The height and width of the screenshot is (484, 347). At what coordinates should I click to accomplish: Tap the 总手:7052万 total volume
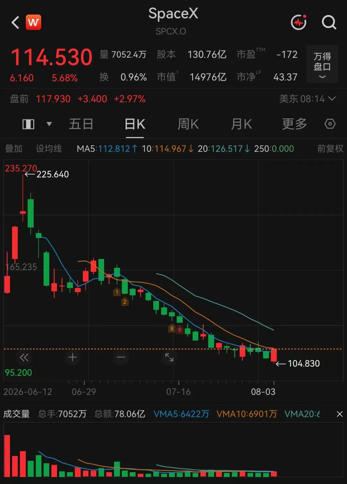[x=62, y=414]
